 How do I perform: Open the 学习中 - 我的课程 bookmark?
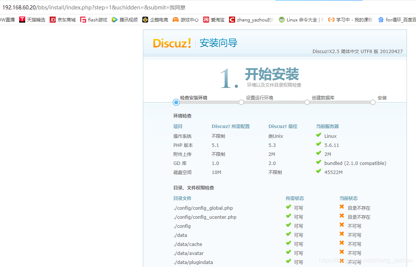[x=350, y=20]
